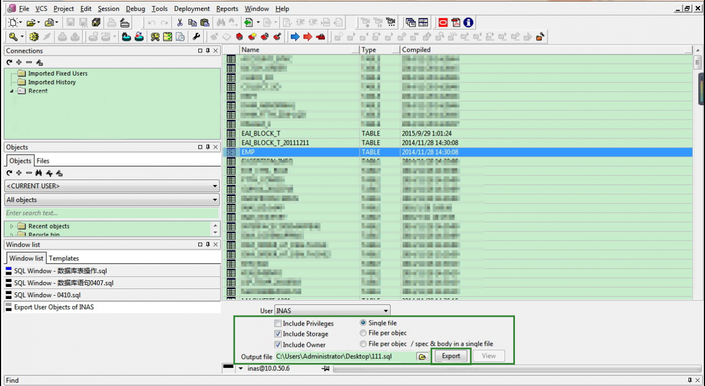Click the key Log on icon
This screenshot has width=705, height=386.
coord(13,37)
